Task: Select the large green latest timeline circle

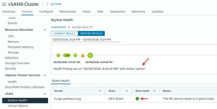Action: (x=90, y=55)
